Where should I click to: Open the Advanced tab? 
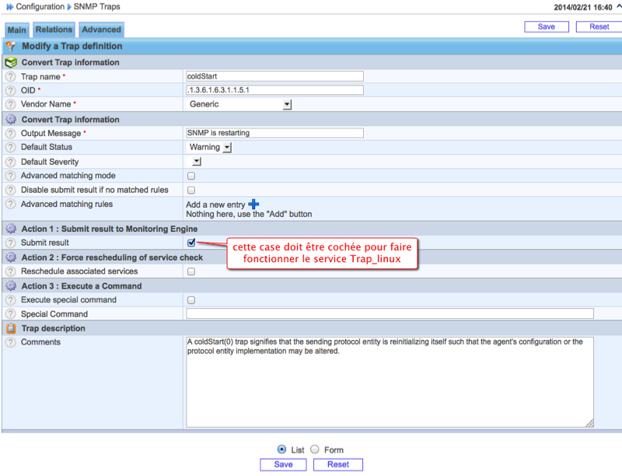[x=102, y=30]
